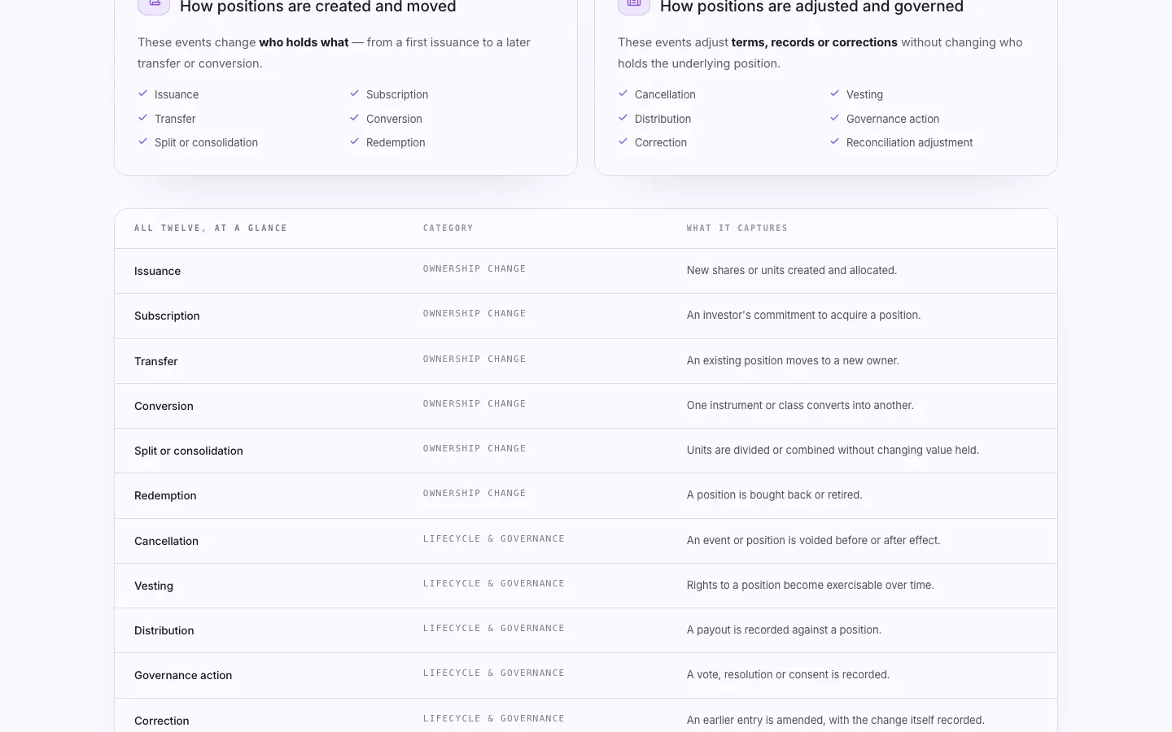Click the CATEGORY column header

coord(448,229)
